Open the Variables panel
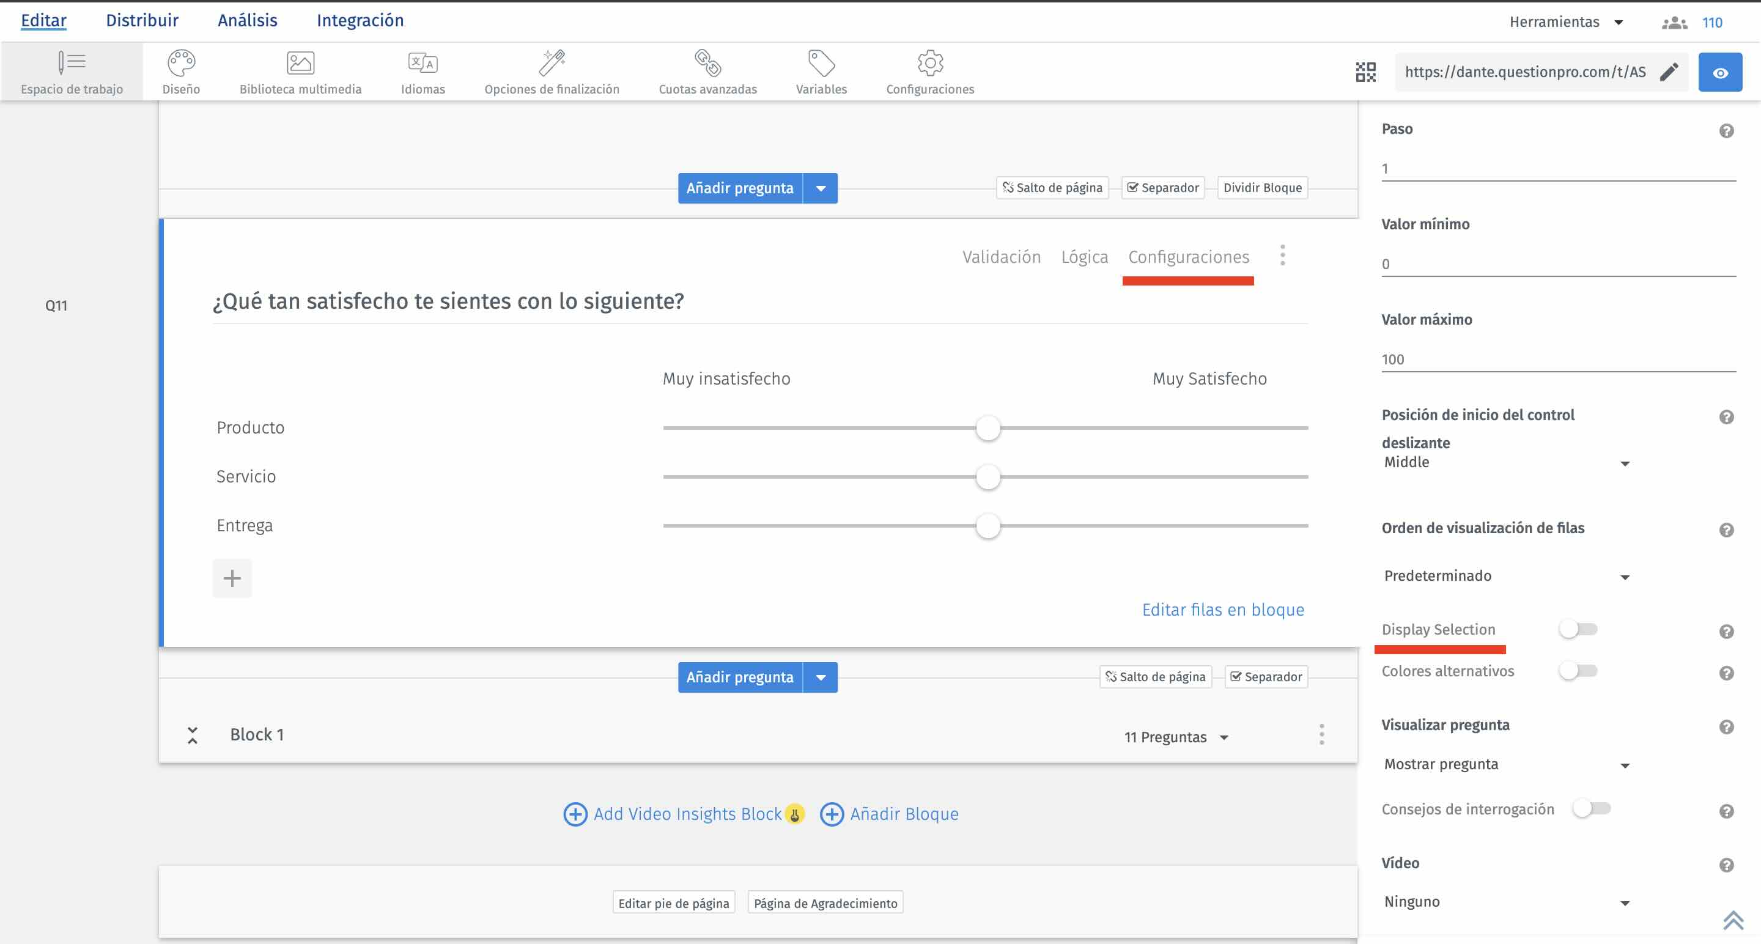Image resolution: width=1761 pixels, height=944 pixels. point(822,70)
